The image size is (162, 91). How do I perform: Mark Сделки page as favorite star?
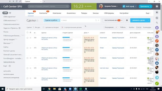(37, 20)
